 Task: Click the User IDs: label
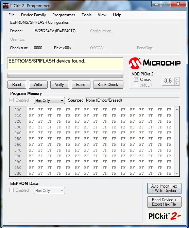click(x=18, y=39)
